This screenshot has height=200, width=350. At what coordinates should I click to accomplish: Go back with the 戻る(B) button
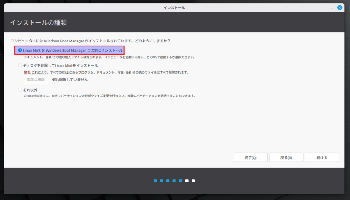286,158
